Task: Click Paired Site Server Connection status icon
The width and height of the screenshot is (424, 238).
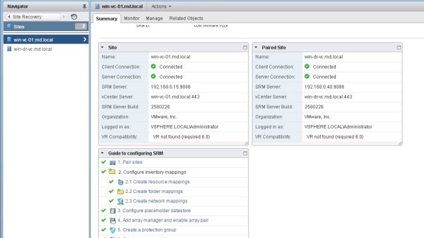Action: click(307, 77)
